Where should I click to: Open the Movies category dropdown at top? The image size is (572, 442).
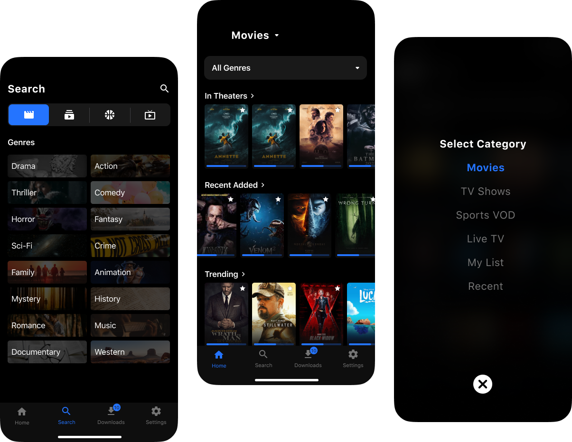[255, 35]
